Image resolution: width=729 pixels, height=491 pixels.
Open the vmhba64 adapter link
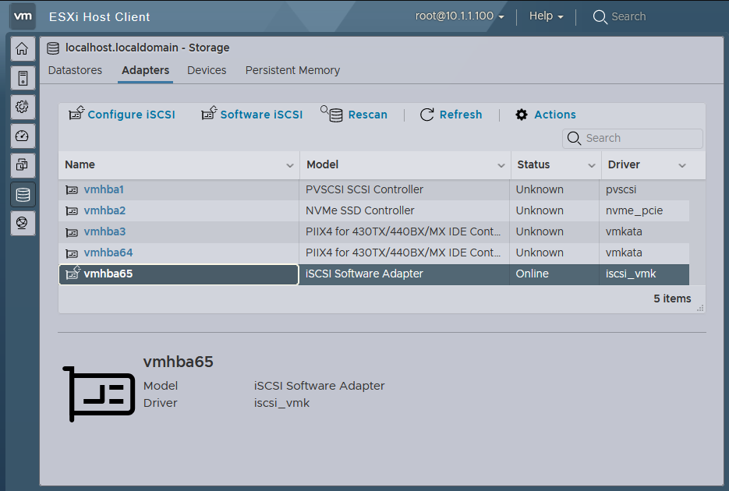108,253
